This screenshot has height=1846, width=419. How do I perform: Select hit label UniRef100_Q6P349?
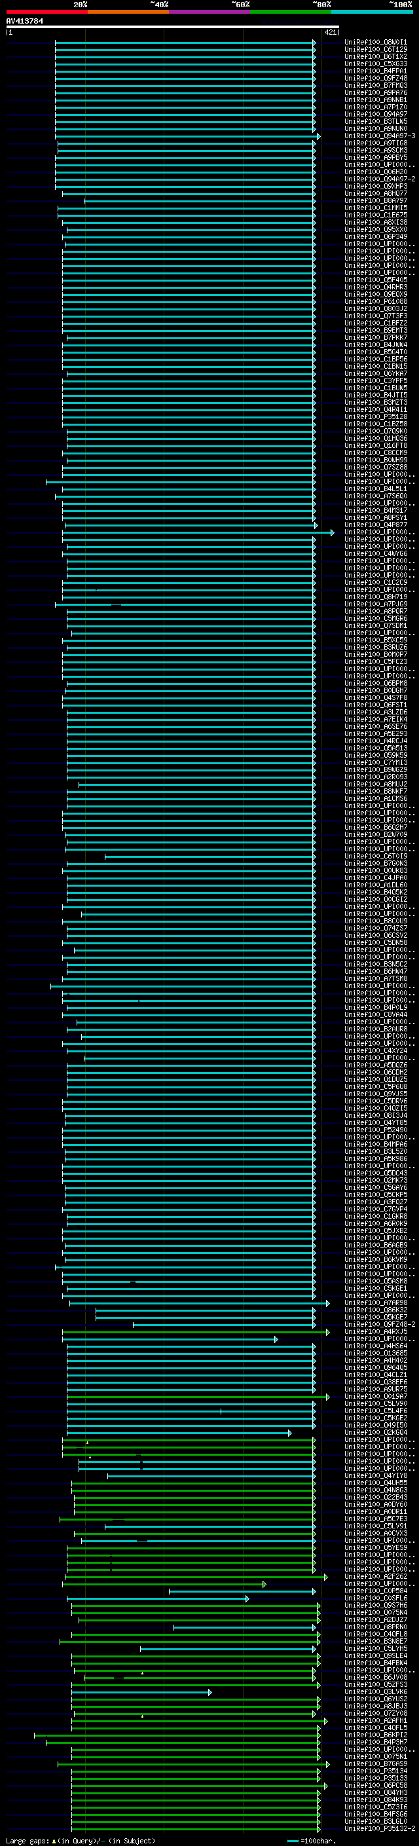click(376, 236)
